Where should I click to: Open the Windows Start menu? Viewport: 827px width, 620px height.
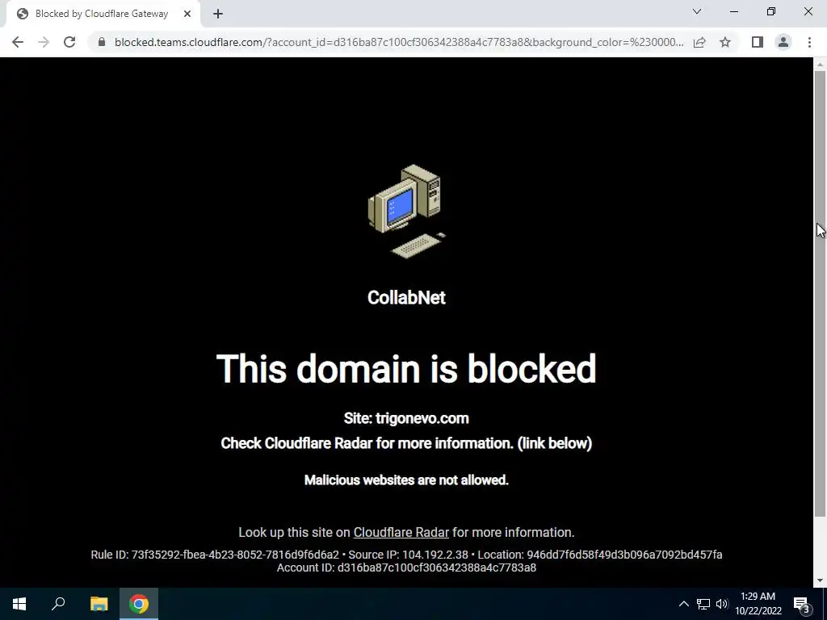click(19, 604)
